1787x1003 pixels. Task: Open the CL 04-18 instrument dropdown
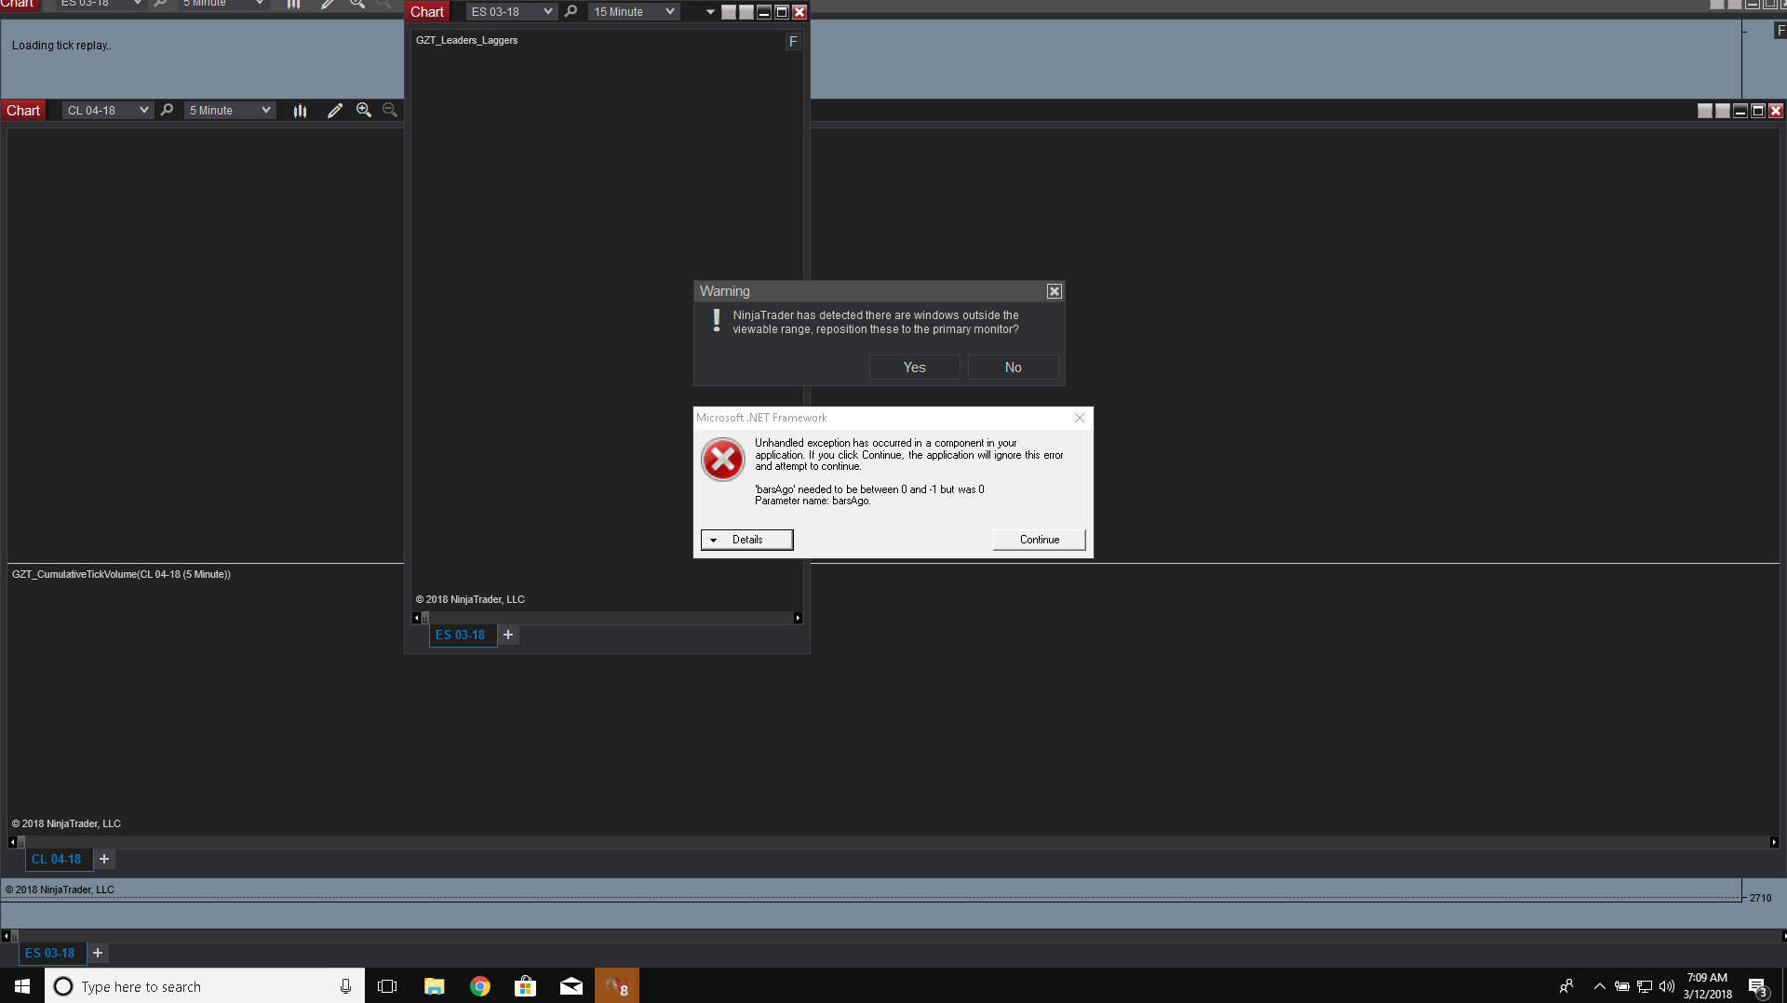[x=108, y=111]
